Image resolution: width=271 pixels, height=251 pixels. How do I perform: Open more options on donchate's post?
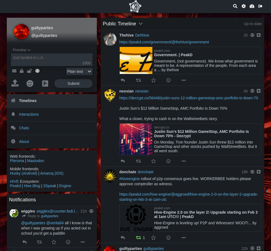tap(184, 238)
